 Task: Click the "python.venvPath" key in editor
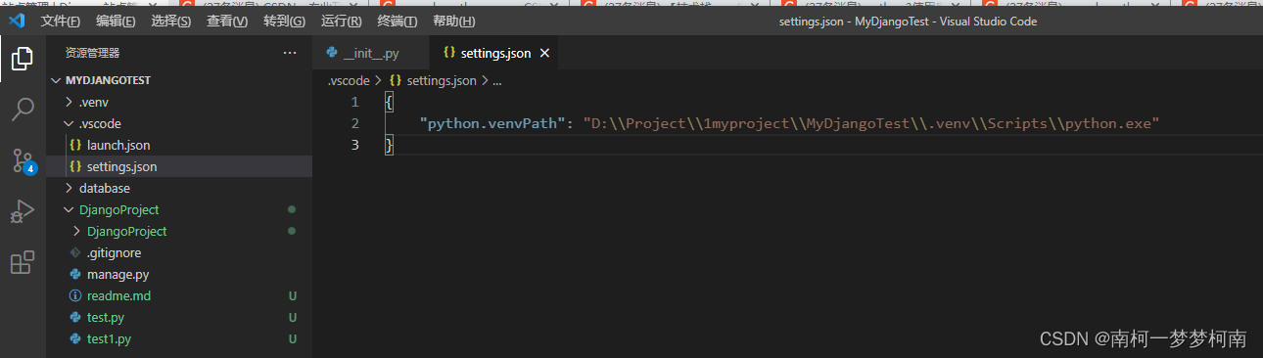point(492,123)
